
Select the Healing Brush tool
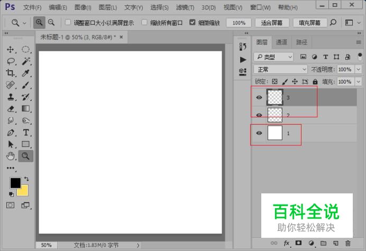point(10,85)
